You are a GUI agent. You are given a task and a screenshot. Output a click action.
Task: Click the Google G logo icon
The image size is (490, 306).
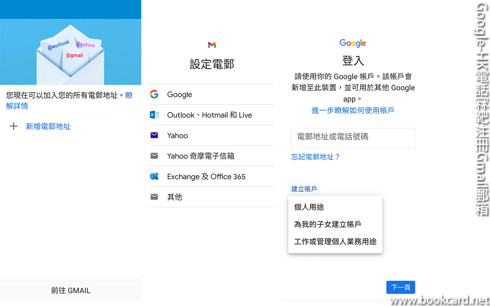(154, 94)
